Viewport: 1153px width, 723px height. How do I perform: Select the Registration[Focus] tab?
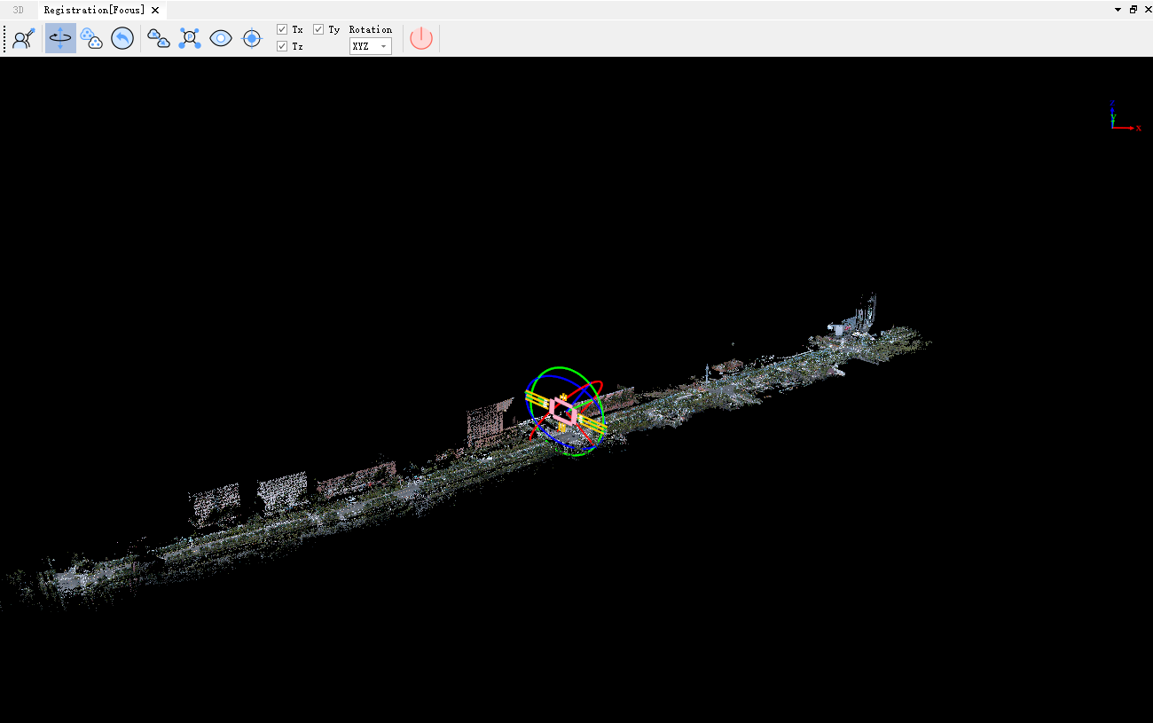(x=94, y=10)
